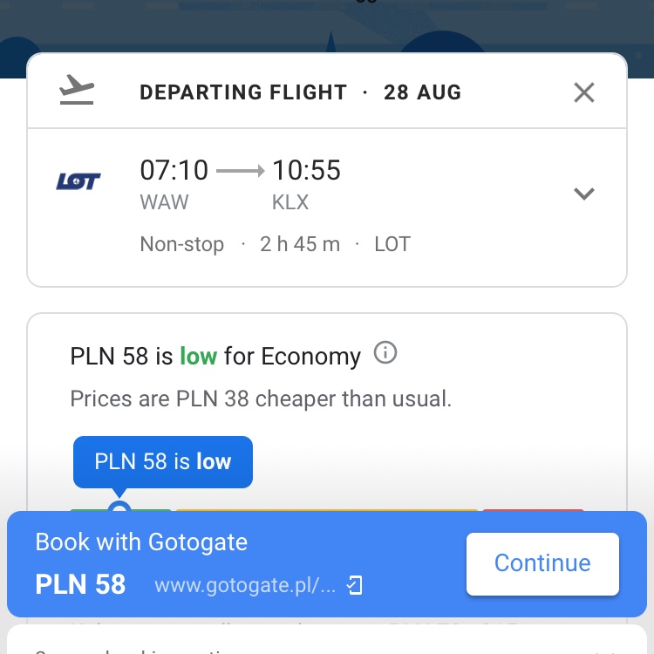Expand flight details with chevron arrow

pos(584,194)
